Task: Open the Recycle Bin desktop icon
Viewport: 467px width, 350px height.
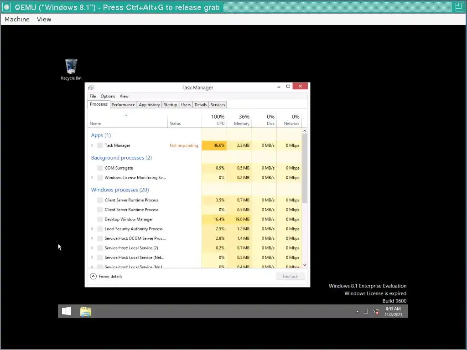Action: (x=71, y=69)
